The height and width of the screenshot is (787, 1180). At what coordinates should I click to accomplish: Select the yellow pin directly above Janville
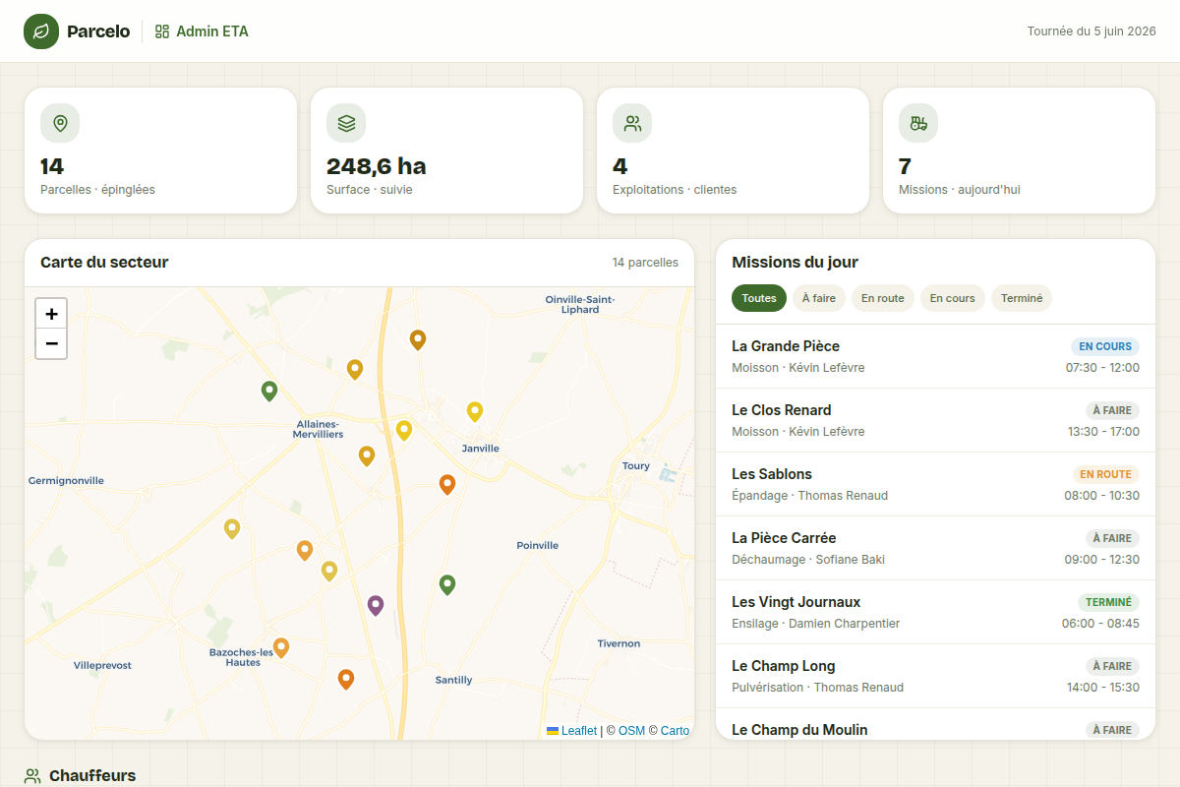tap(475, 411)
